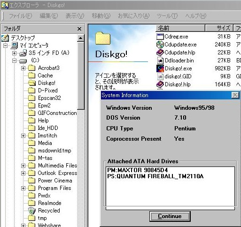Viewport: 241px width, 227px height.
Task: Open the ファイル(F) menu
Action: [20, 16]
